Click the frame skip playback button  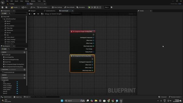(x=92, y=7)
